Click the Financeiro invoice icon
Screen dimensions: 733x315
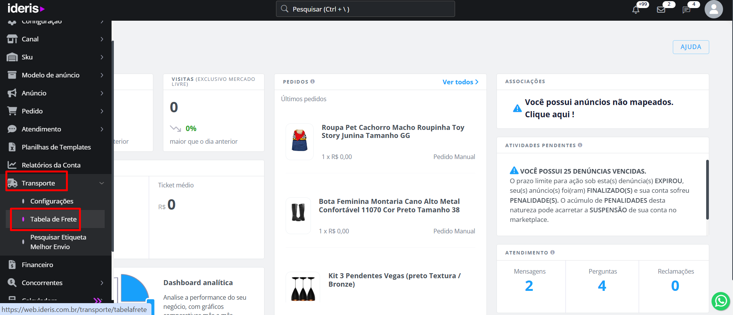(x=12, y=265)
